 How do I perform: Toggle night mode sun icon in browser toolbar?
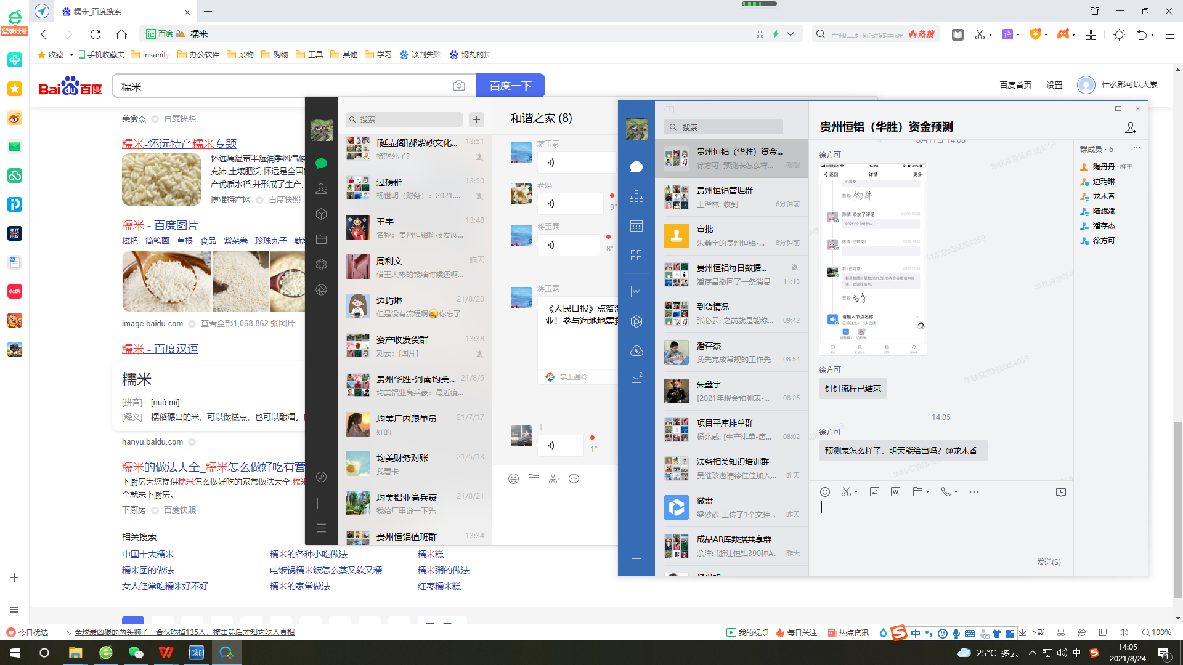click(x=1119, y=34)
